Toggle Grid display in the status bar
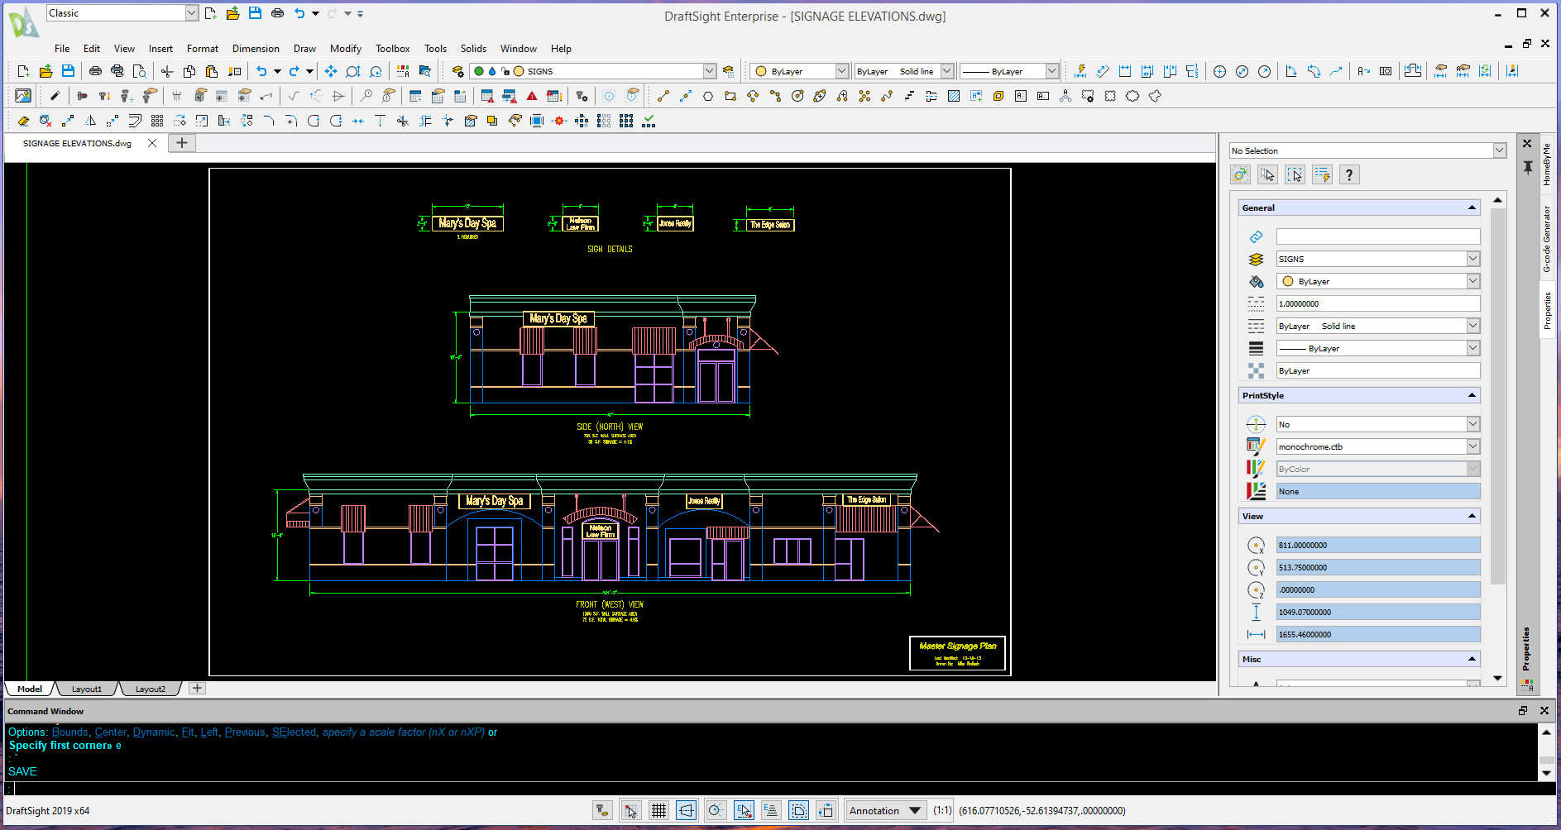Screen dimensions: 1561x830 659,810
